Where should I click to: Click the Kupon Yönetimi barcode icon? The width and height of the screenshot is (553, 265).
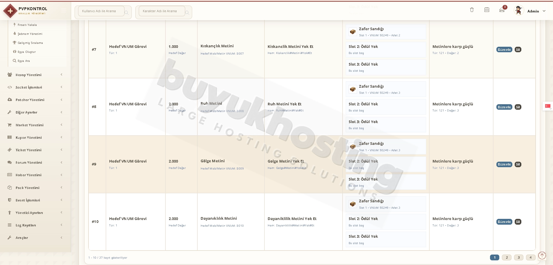coord(10,137)
